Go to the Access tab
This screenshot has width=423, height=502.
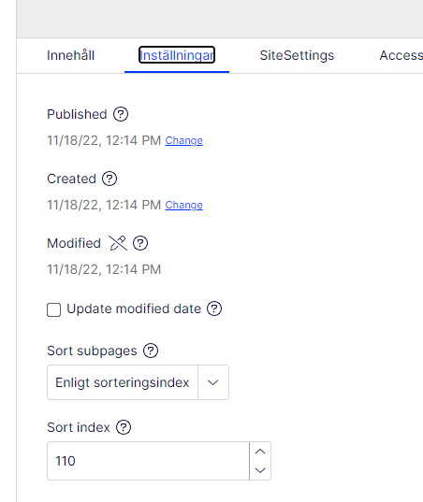(401, 55)
